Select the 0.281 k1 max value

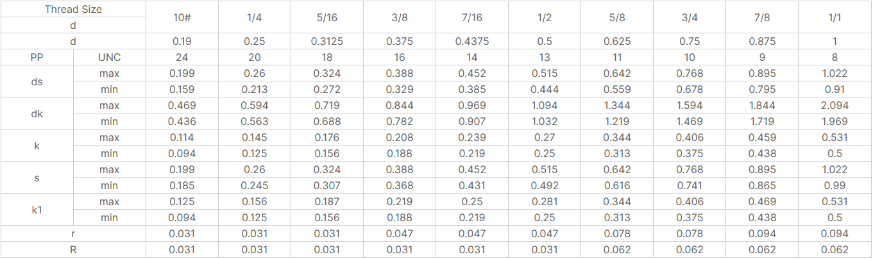click(x=545, y=201)
